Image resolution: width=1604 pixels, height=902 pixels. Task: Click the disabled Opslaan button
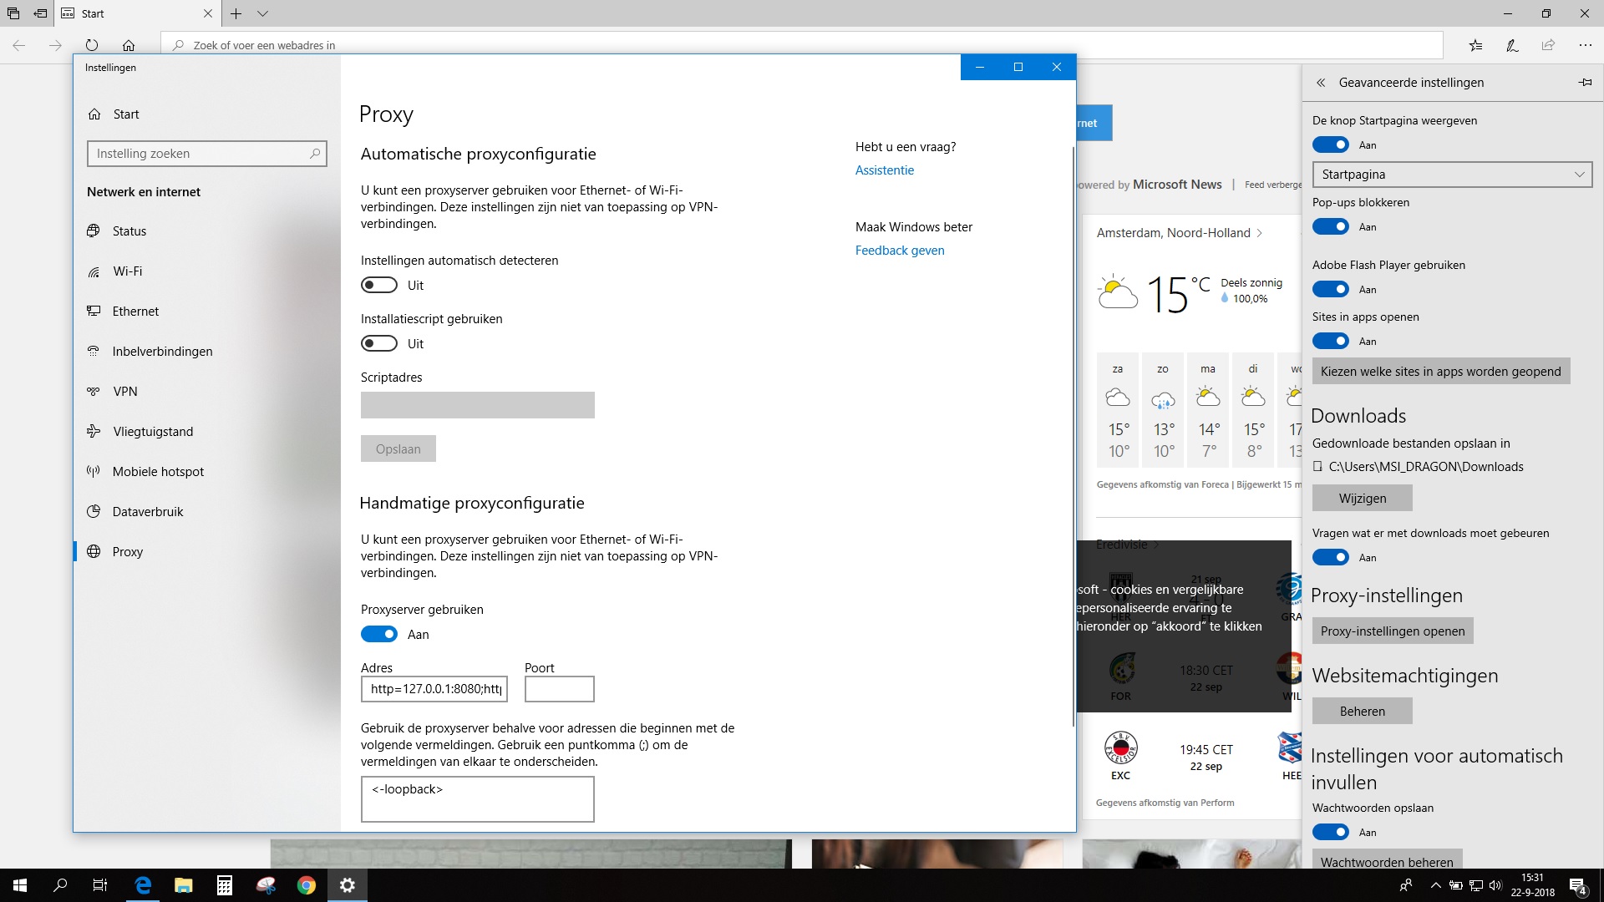(398, 448)
